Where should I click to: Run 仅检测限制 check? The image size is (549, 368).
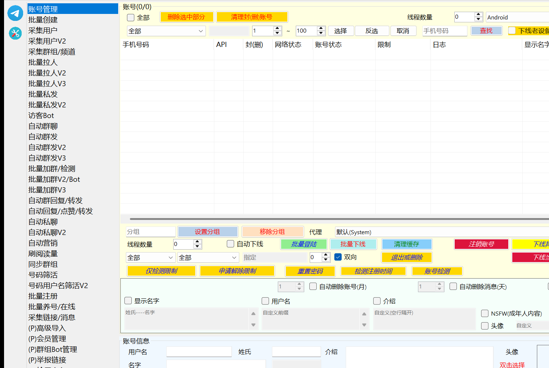[x=161, y=271]
